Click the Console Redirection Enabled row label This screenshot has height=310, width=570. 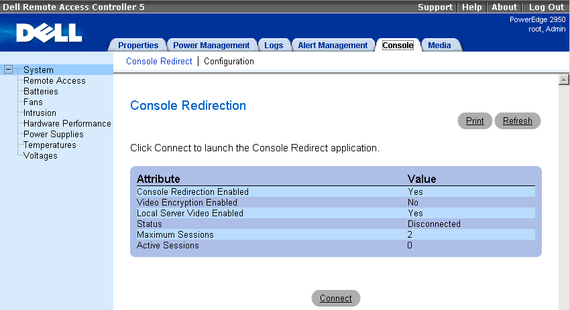pos(192,191)
